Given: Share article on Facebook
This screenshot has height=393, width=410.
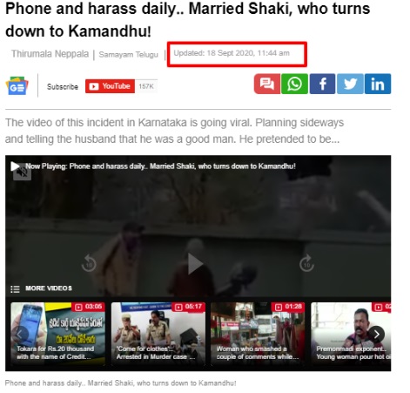Looking at the screenshot, I should 322,84.
